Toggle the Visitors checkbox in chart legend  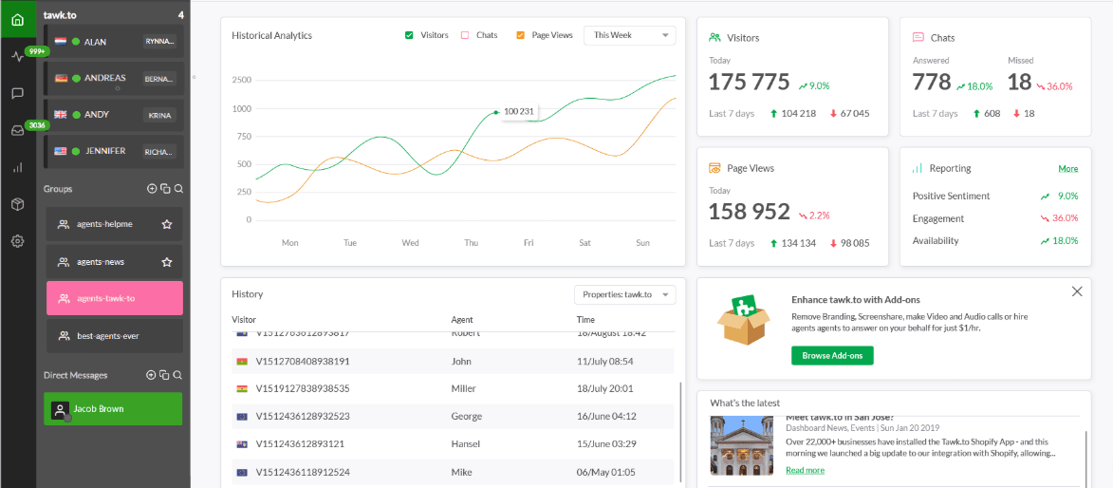(x=409, y=35)
